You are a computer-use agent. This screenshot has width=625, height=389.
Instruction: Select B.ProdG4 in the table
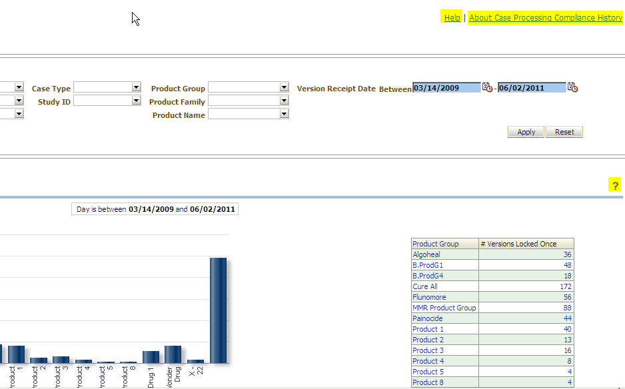[x=428, y=276]
